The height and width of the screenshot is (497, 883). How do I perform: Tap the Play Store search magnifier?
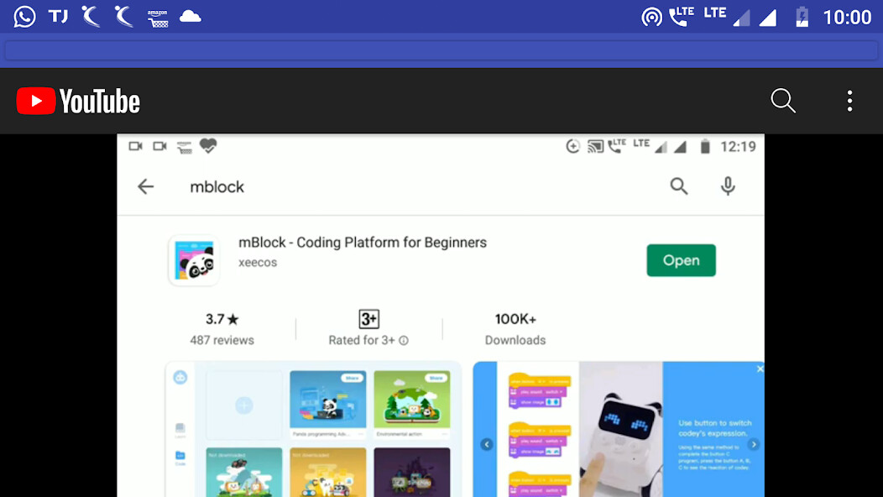point(678,186)
